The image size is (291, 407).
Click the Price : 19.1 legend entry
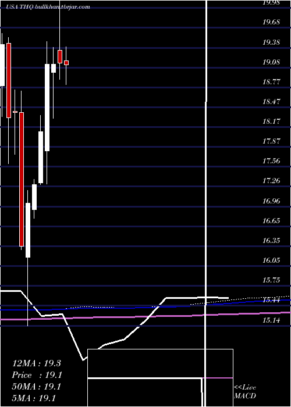coord(36,375)
